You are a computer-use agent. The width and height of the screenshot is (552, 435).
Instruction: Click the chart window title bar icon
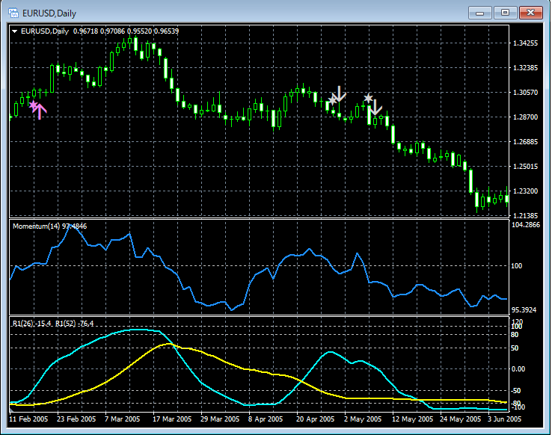13,13
